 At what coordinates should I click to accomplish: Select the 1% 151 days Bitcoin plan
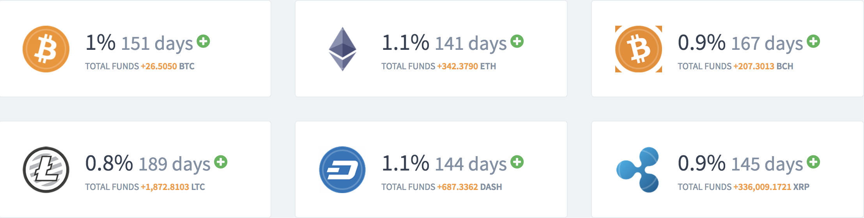(135, 49)
